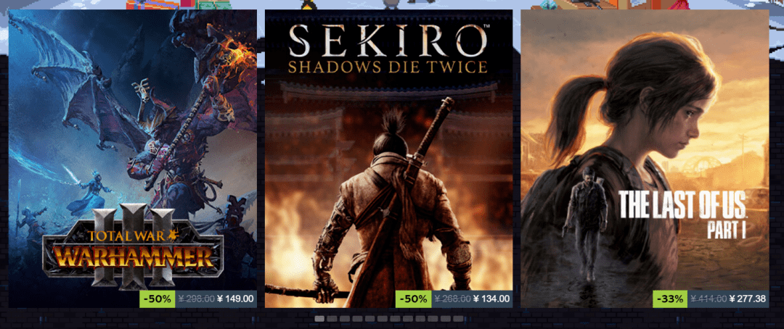Screen dimensions: 784x329
Task: Select the first highlighted carousel page dot
Action: pyautogui.click(x=319, y=319)
